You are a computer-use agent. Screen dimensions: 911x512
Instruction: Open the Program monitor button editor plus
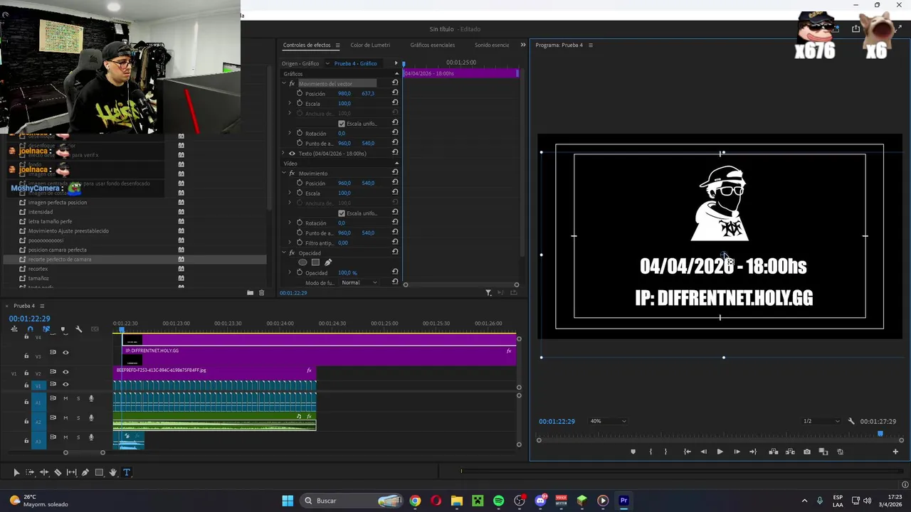pyautogui.click(x=895, y=452)
